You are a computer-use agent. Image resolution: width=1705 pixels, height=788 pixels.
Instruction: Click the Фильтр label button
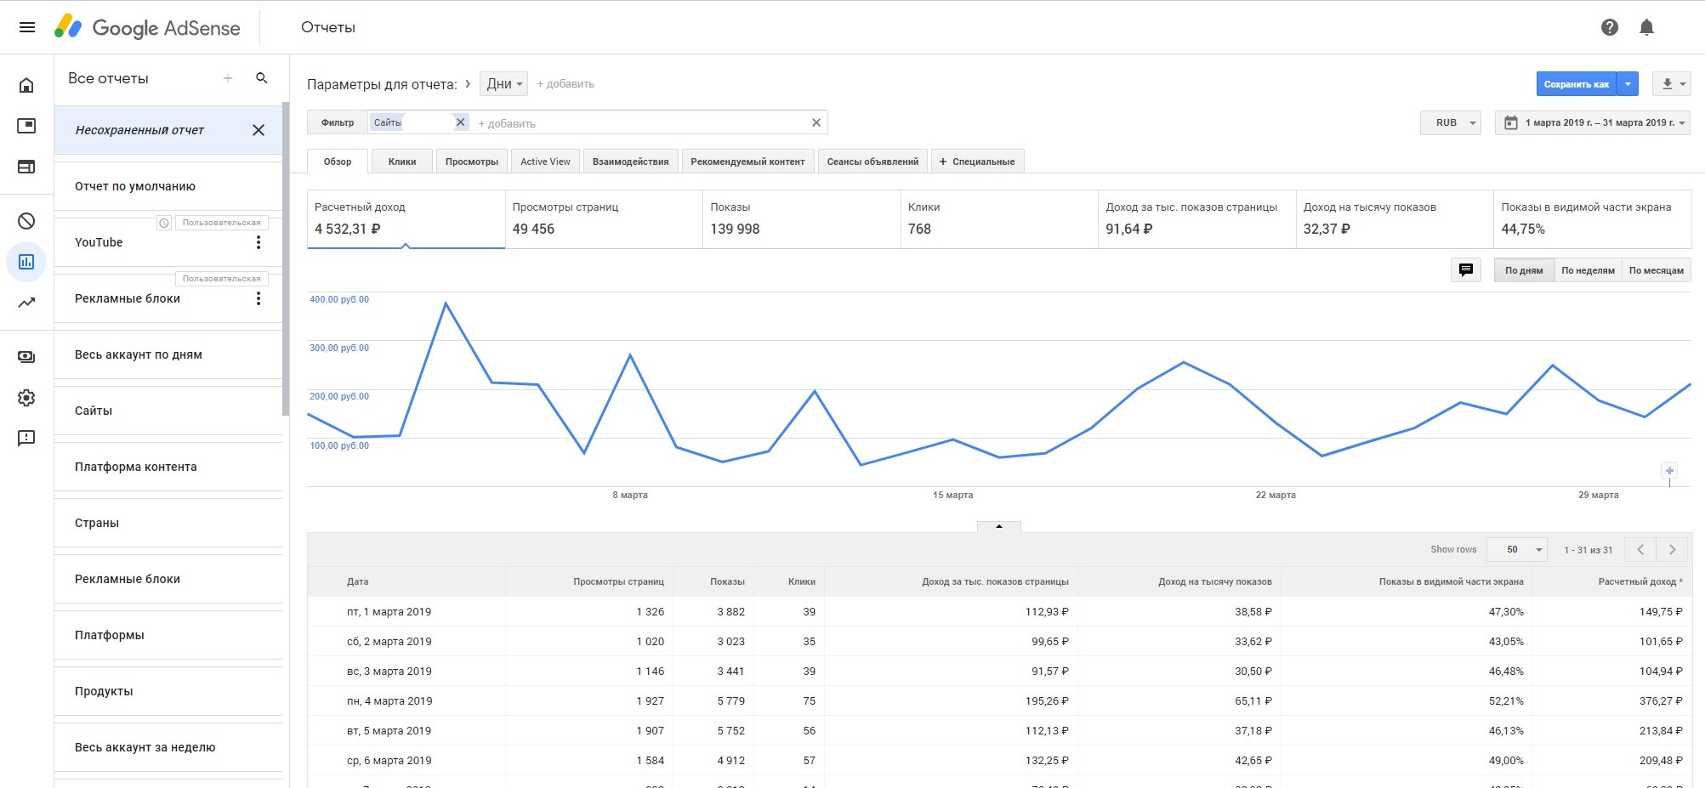tap(338, 122)
